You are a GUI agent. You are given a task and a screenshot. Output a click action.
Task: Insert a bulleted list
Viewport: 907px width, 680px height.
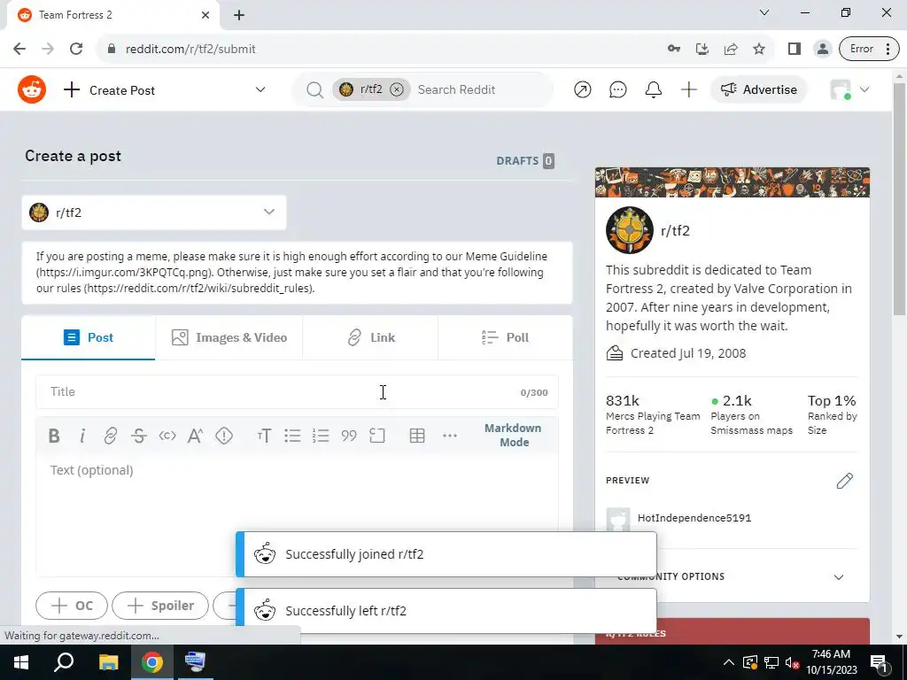pyautogui.click(x=292, y=436)
